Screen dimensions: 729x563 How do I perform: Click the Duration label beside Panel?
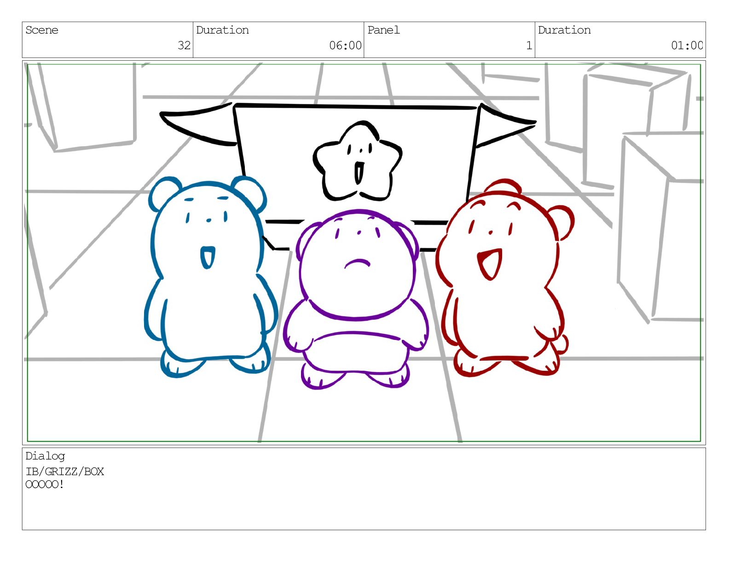coord(564,30)
